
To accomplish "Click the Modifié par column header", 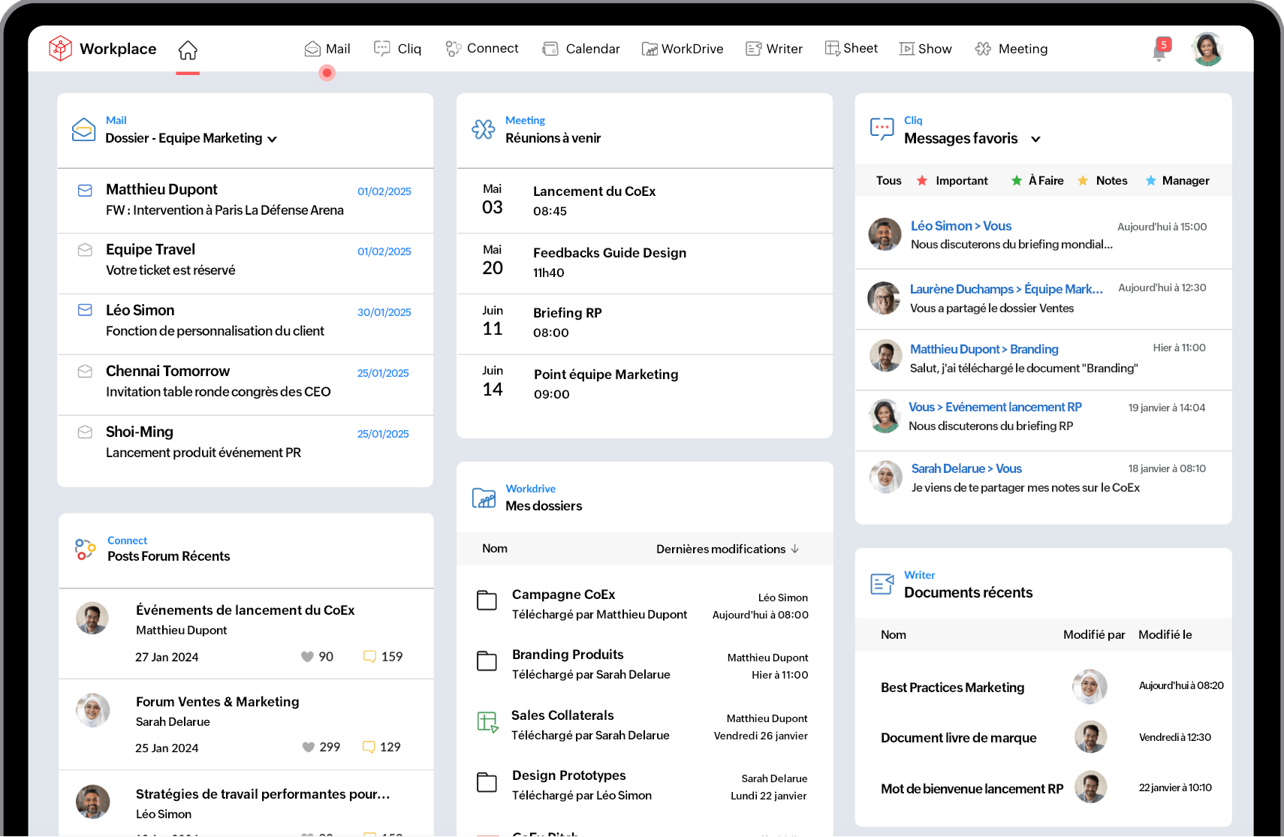I will click(x=1094, y=635).
